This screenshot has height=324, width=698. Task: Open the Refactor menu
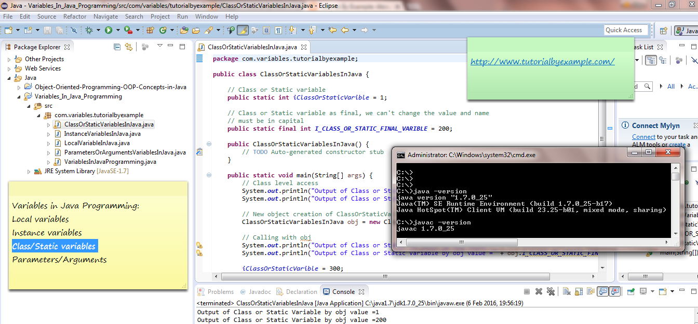coord(75,17)
